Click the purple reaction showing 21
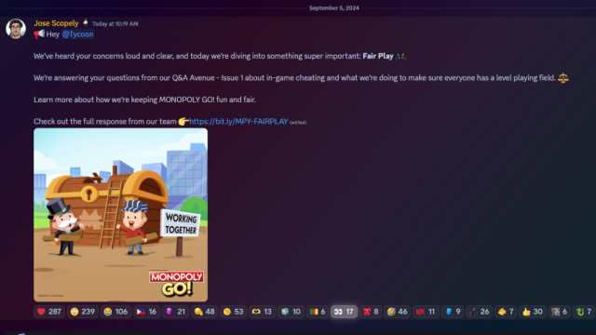The image size is (596, 335). tap(176, 312)
